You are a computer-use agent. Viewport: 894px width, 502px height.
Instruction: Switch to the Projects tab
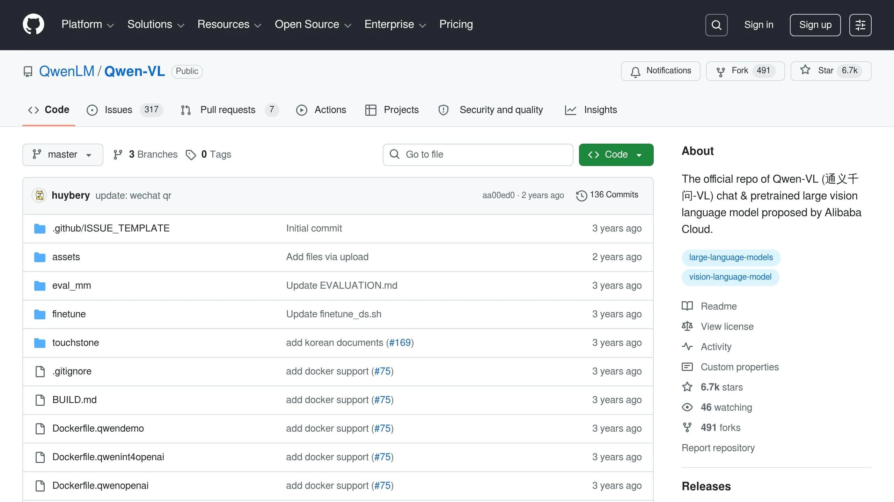coord(391,110)
